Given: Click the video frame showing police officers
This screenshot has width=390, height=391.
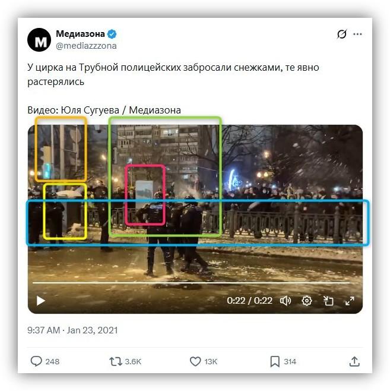Looking at the screenshot, I should (x=195, y=219).
